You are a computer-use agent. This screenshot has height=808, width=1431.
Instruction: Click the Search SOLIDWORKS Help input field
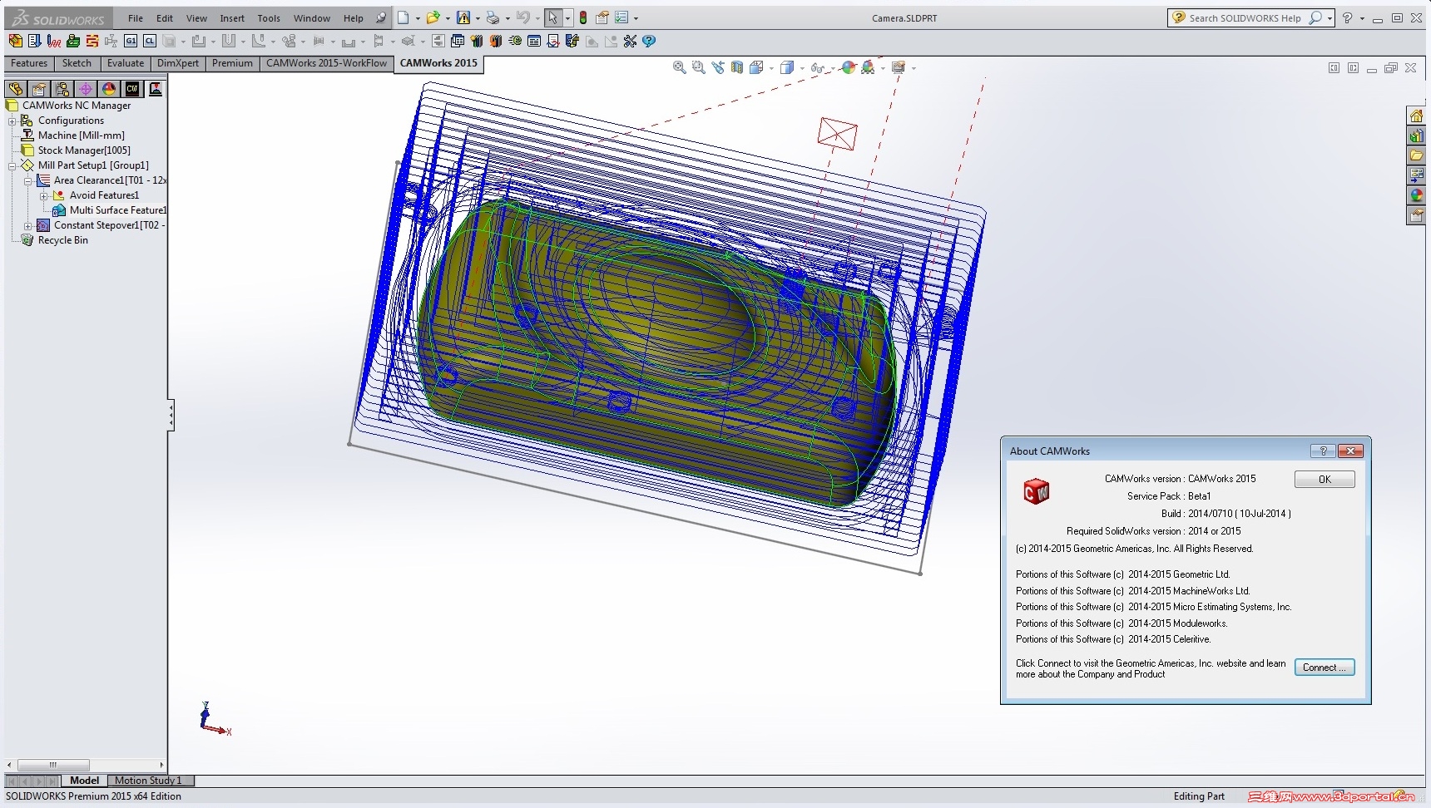pos(1244,18)
